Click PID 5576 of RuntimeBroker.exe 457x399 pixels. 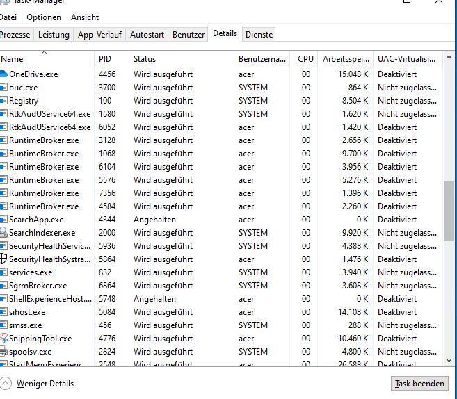tap(107, 180)
